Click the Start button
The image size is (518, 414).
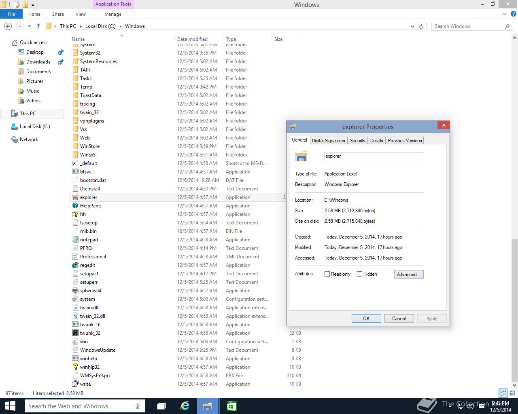pos(10,406)
